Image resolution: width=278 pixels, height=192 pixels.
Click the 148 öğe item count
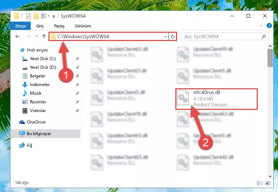pos(22,183)
